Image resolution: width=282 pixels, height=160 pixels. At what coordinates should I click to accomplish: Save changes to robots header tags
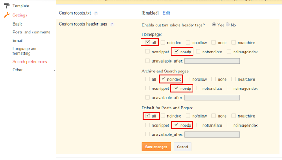pos(156,147)
